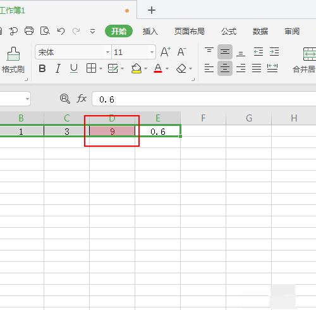Select column E header
The image size is (316, 310).
158,118
